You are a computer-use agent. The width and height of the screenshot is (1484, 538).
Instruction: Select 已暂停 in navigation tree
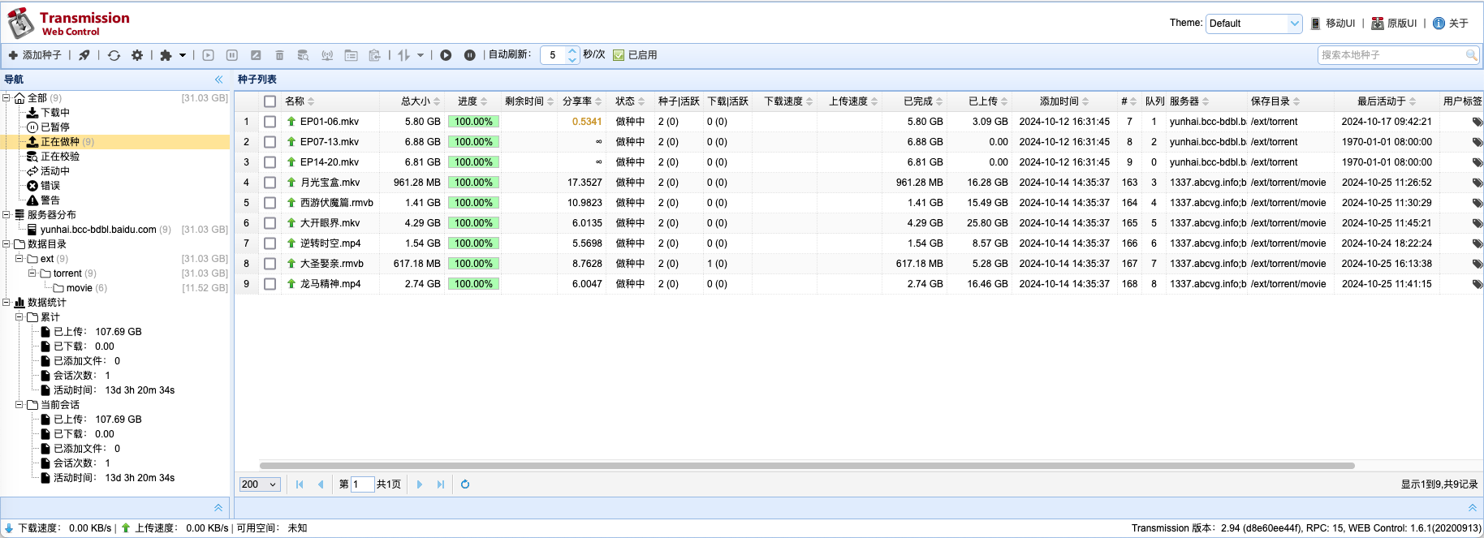[x=54, y=127]
